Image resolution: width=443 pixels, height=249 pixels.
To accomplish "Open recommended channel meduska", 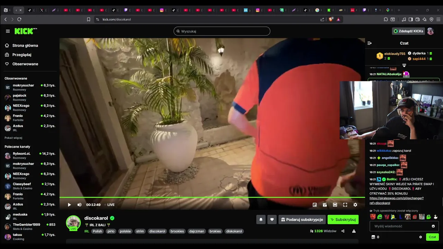I will [30, 216].
